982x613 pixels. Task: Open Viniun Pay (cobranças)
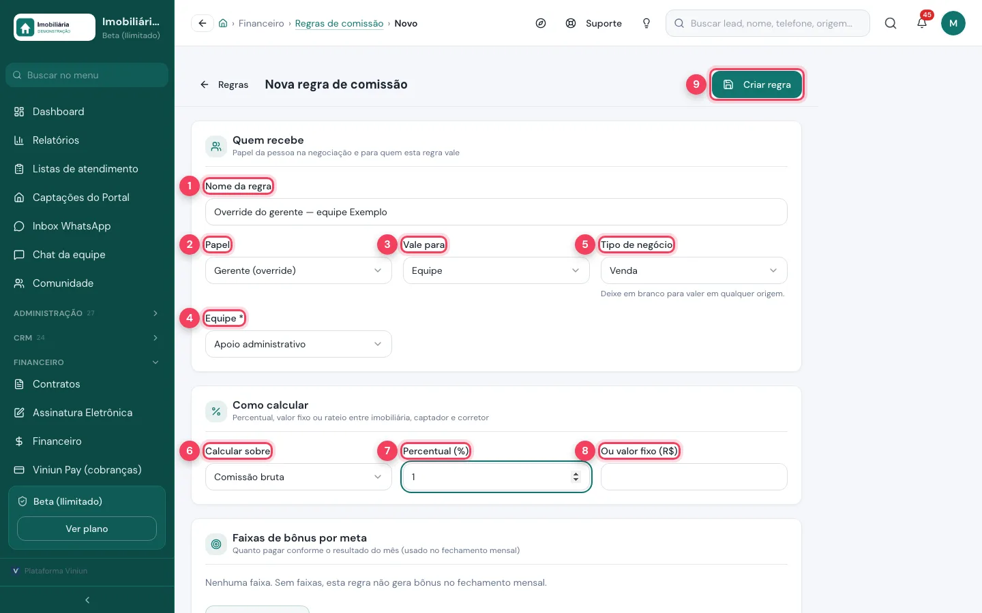[x=87, y=470]
